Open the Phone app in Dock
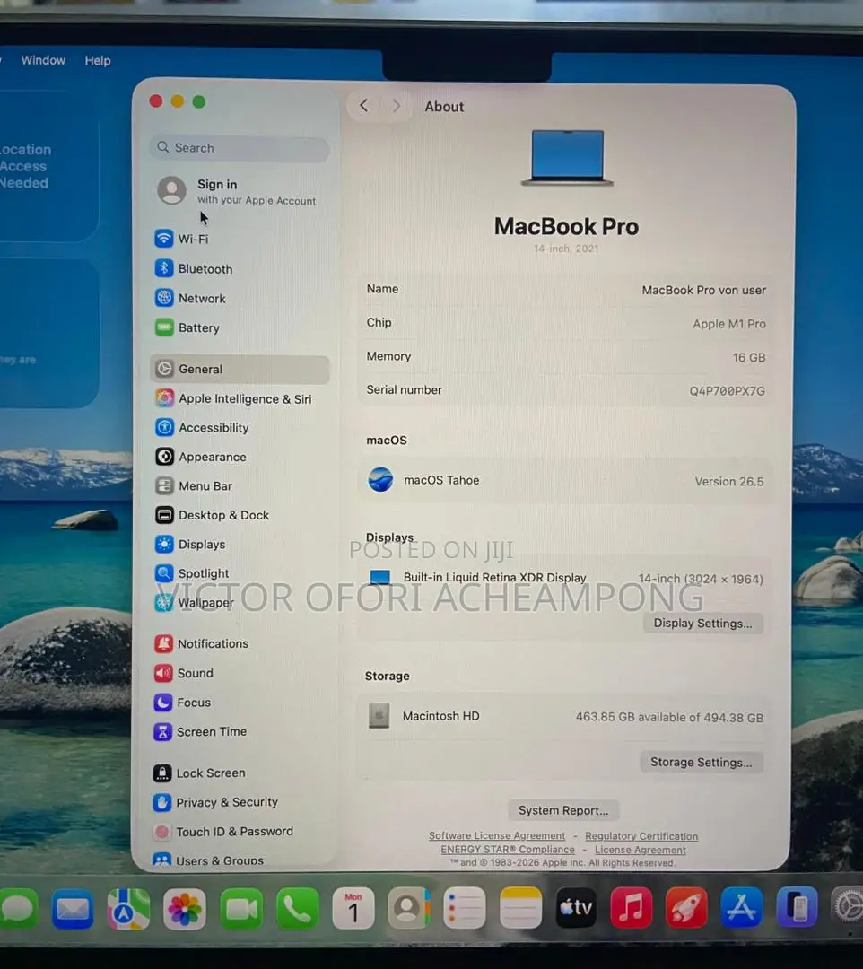 tap(297, 909)
